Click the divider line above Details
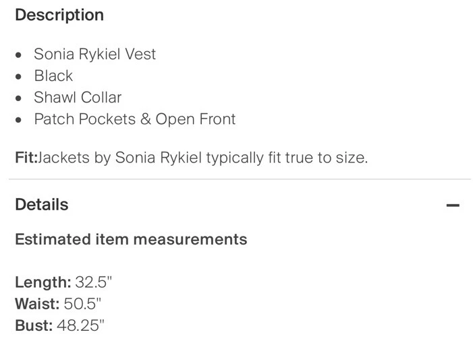The image size is (473, 345). click(236, 180)
